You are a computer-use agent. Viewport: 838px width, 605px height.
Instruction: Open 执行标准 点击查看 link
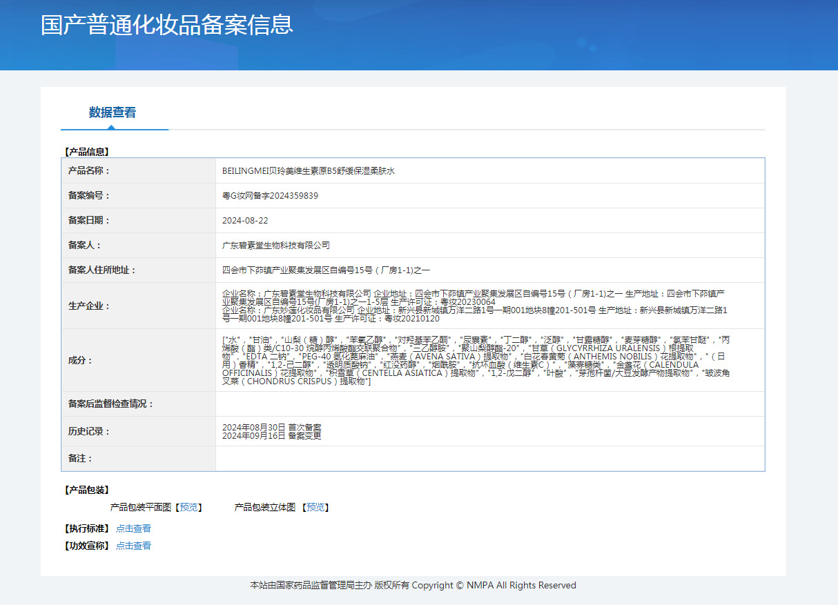pos(133,528)
